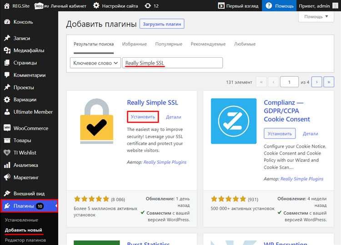Open the Ключевое слово dropdown
Viewport: 341px width, 245px height.
95,63
